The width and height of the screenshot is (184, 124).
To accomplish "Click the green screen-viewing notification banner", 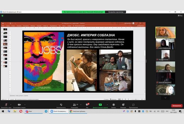I will [x=83, y=12].
